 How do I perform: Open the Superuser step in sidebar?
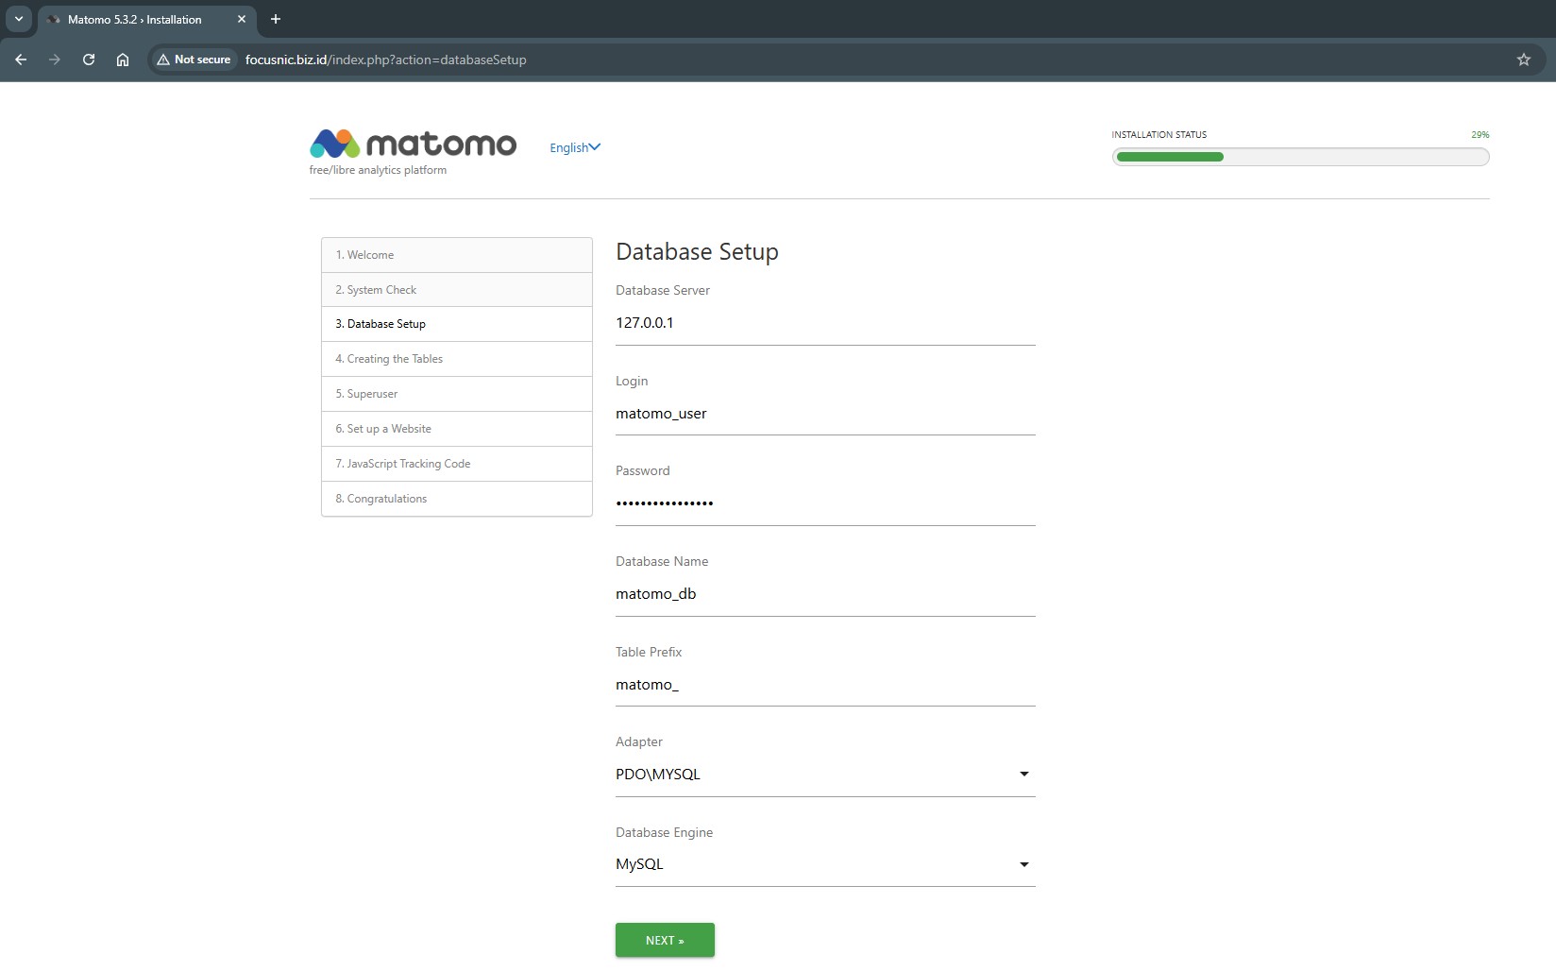[x=457, y=394]
